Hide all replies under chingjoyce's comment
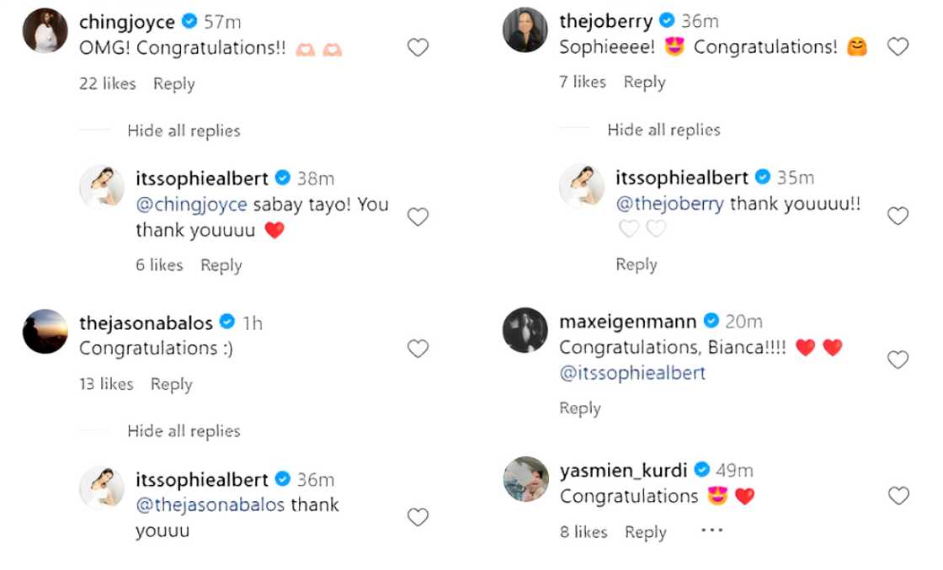 pos(184,131)
